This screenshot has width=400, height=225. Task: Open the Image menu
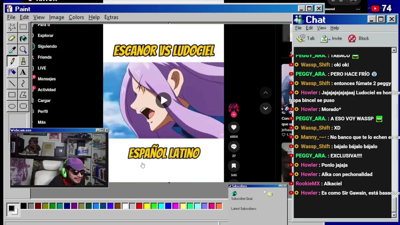[57, 17]
